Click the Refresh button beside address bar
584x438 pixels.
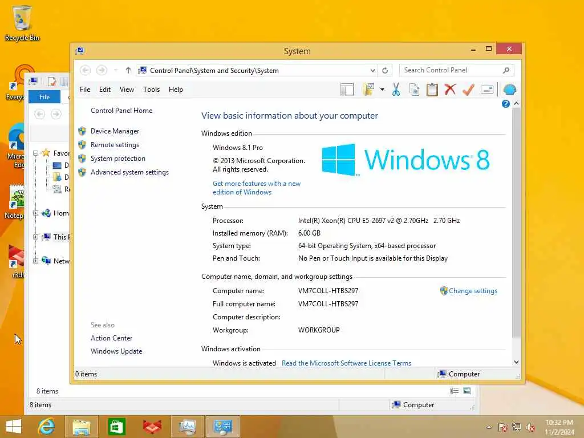click(x=385, y=70)
